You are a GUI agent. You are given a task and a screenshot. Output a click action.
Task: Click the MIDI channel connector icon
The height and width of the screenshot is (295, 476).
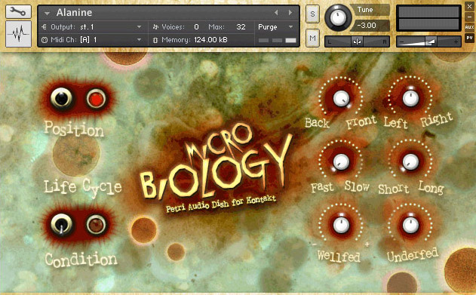pyautogui.click(x=45, y=40)
